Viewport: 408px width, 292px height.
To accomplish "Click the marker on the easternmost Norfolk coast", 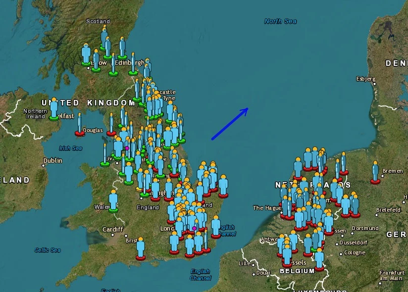I will coord(223,187).
